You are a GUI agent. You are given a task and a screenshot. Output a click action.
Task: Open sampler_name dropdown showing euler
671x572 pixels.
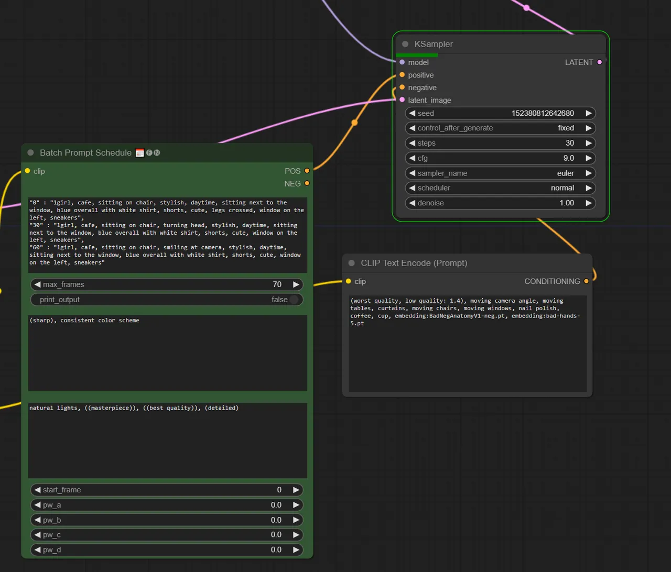tap(501, 173)
